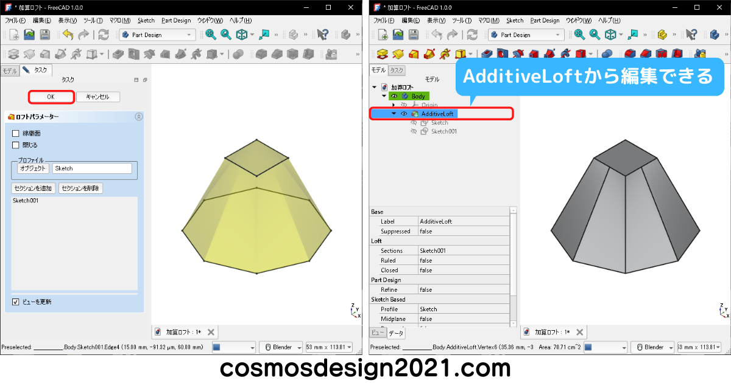Expand the Origin tree node
Screen dimensions: 731x383
click(x=394, y=105)
